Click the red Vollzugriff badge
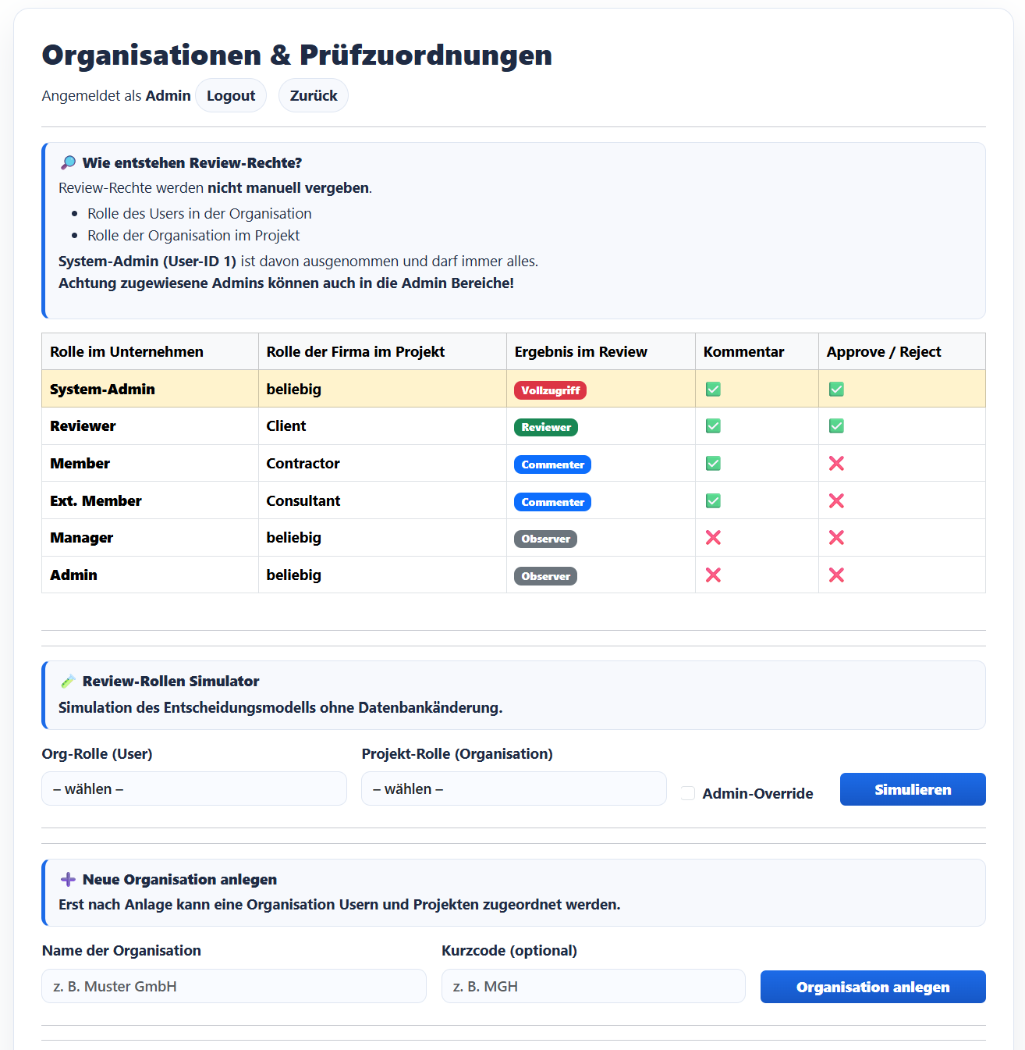The height and width of the screenshot is (1050, 1025). (x=550, y=390)
